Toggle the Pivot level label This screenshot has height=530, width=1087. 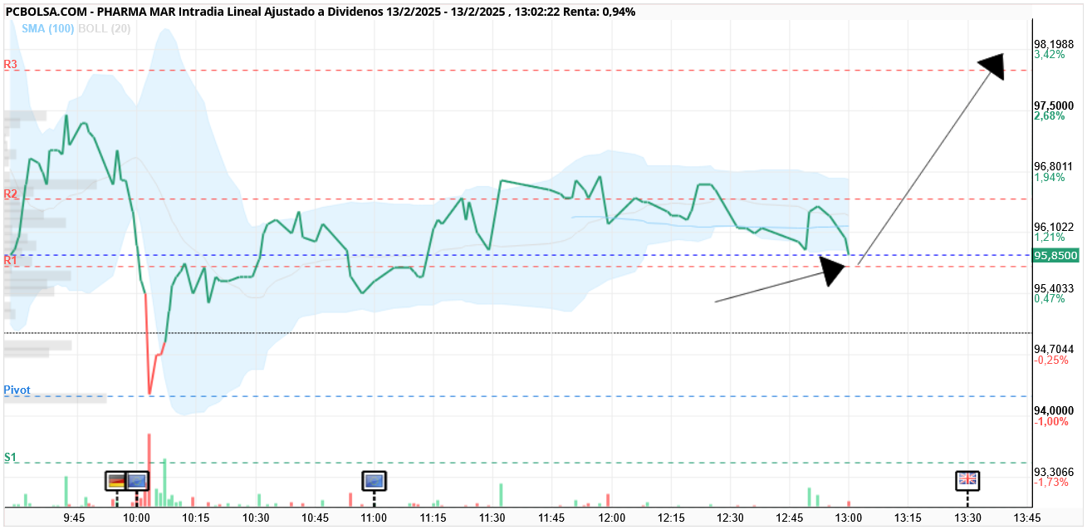coord(17,390)
